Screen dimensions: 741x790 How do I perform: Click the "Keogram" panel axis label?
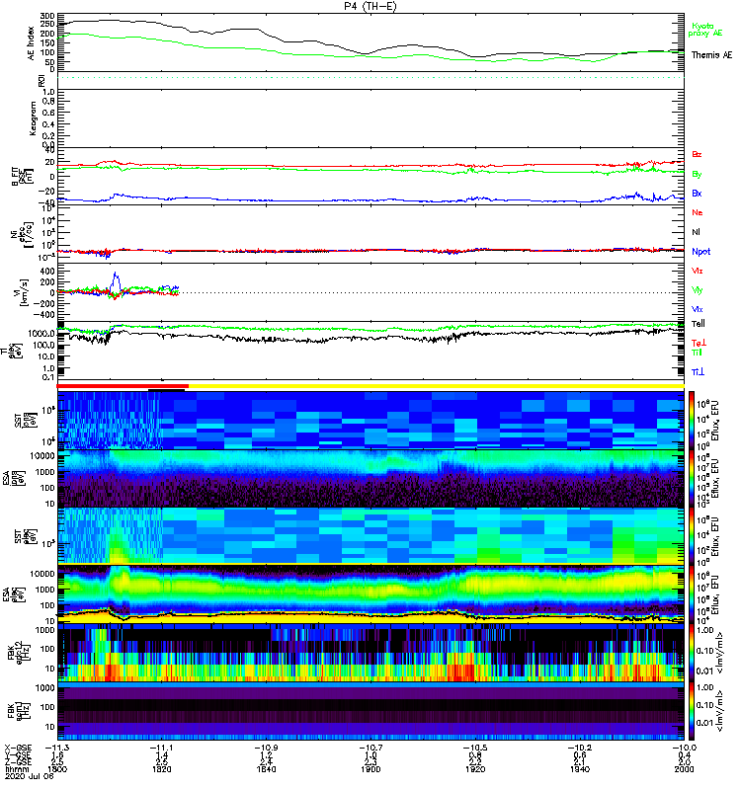pos(33,118)
